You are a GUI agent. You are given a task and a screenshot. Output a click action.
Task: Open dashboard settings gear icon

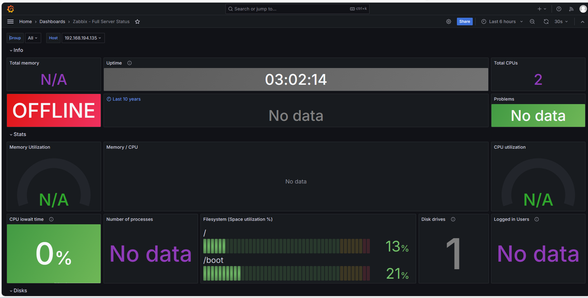[449, 22]
